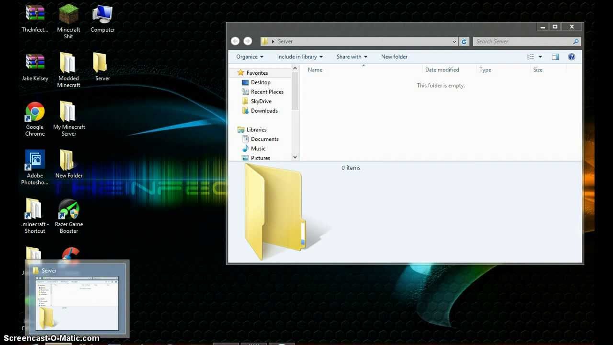Click 'This folder is empty.' text
613x345 pixels.
coord(441,86)
